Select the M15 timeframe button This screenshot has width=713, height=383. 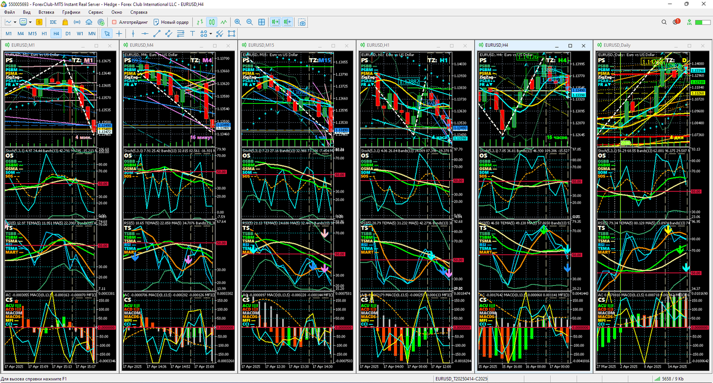[32, 34]
